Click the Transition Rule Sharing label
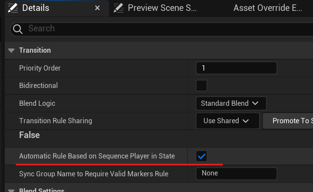 pyautogui.click(x=56, y=121)
